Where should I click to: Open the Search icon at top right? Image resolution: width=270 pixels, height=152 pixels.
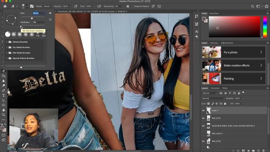[x=252, y=6]
